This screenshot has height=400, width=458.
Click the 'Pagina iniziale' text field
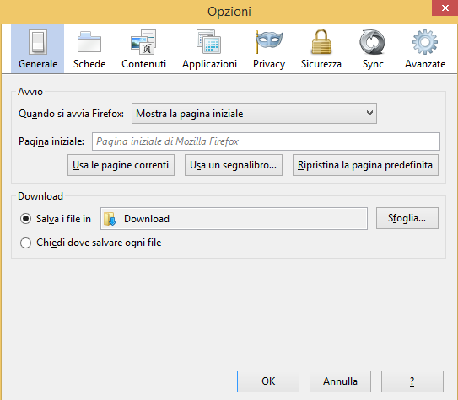click(266, 141)
